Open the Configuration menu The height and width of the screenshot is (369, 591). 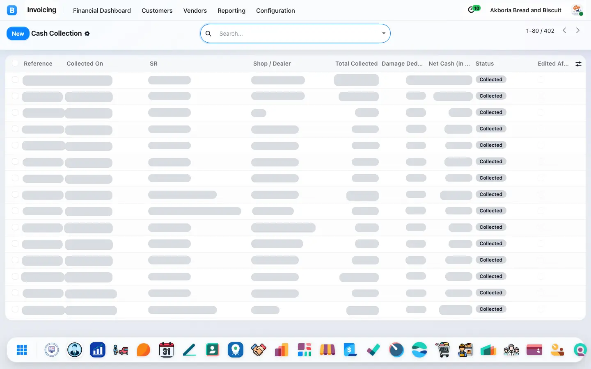(x=275, y=11)
